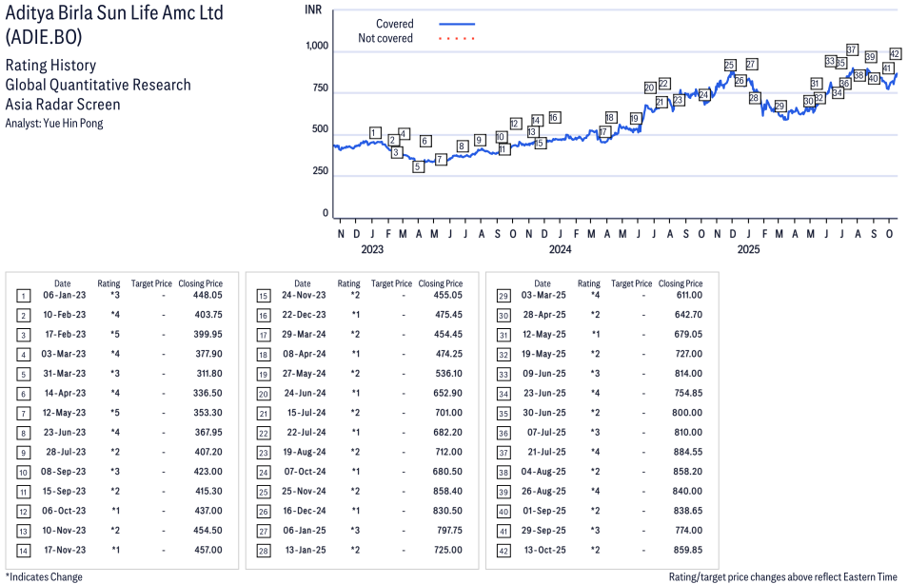Click the numbered box 1 in the table

tap(23, 295)
